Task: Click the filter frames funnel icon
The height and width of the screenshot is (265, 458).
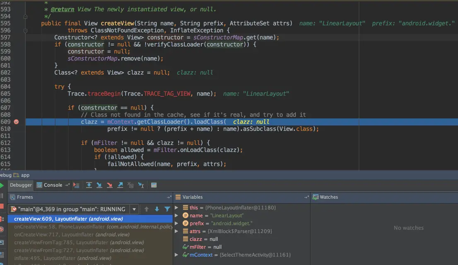Action: point(167,209)
